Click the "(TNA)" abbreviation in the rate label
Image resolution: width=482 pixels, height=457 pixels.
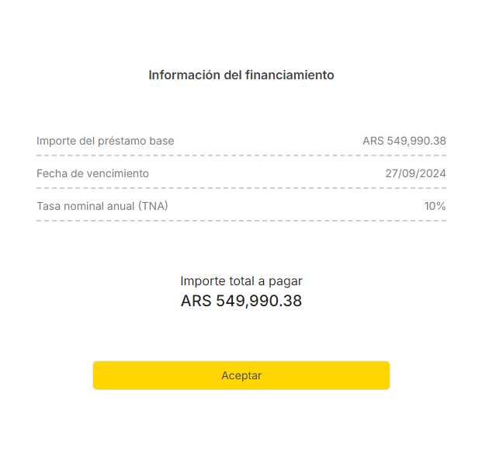tap(154, 206)
